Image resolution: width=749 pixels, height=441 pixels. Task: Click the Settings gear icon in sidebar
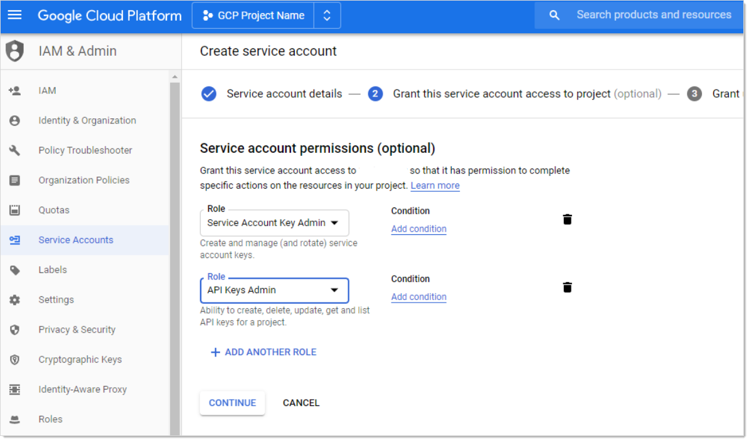coord(15,300)
